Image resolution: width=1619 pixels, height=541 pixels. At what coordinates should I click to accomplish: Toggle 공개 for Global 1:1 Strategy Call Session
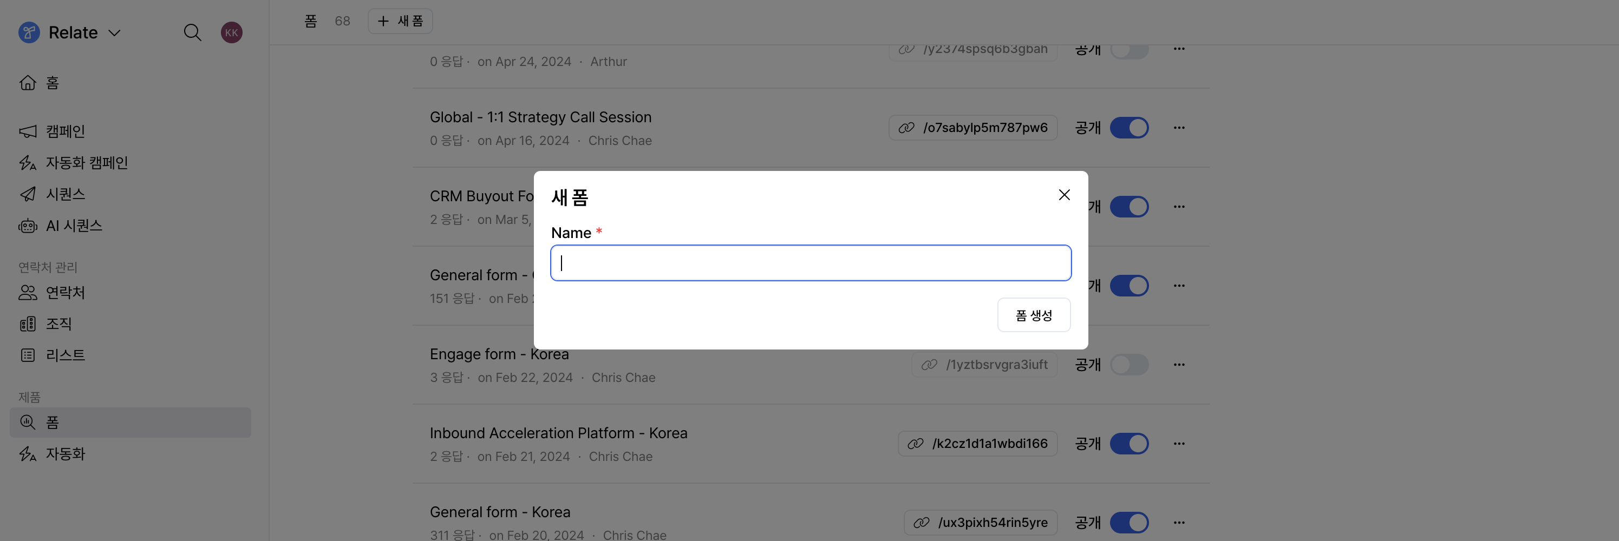click(1129, 127)
